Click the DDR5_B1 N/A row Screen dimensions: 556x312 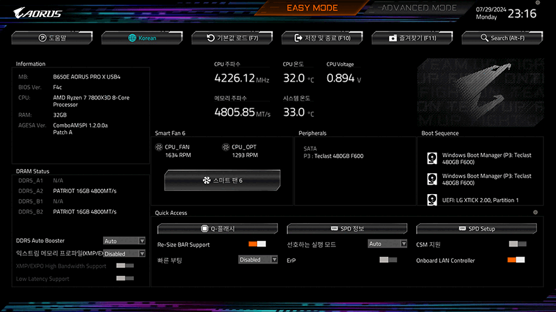pyautogui.click(x=41, y=201)
